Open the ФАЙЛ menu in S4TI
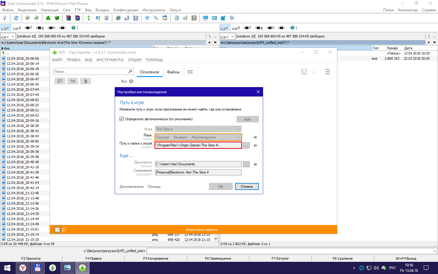The image size is (438, 274). (57, 60)
